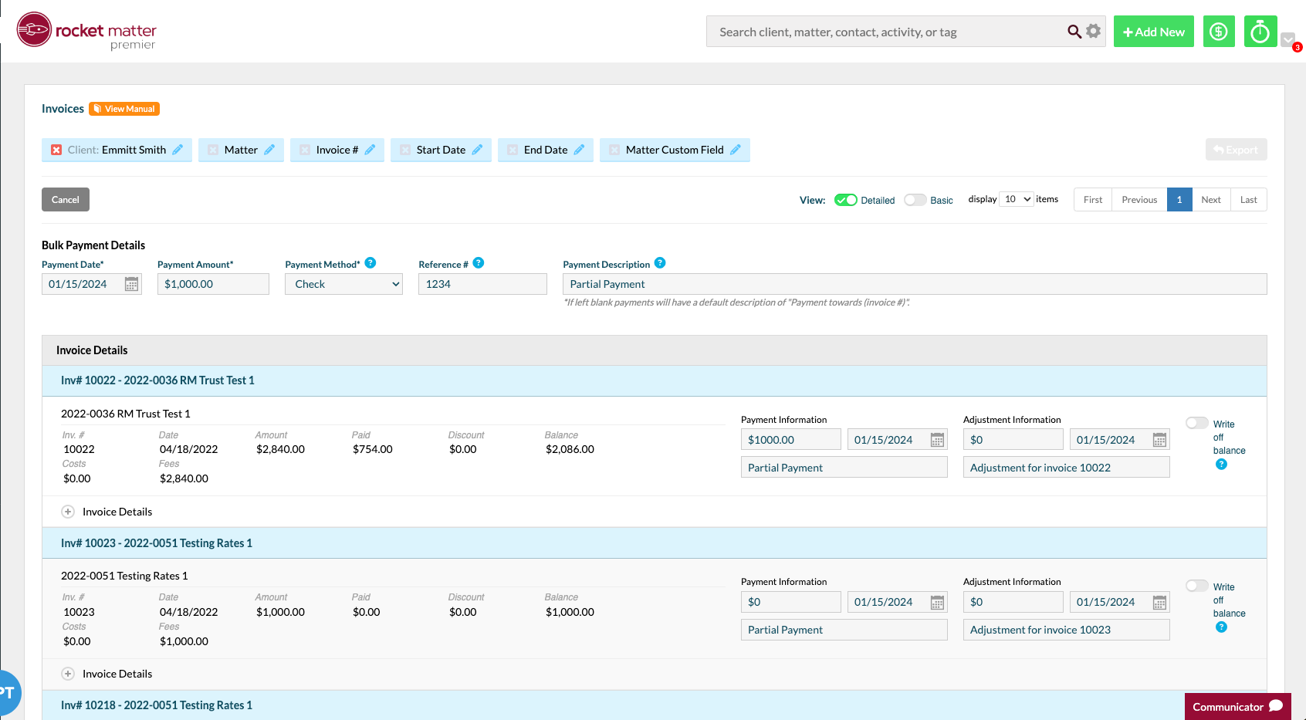Expand Invoice Details under invoice 10022
Viewport: 1306px width, 720px height.
coord(68,512)
